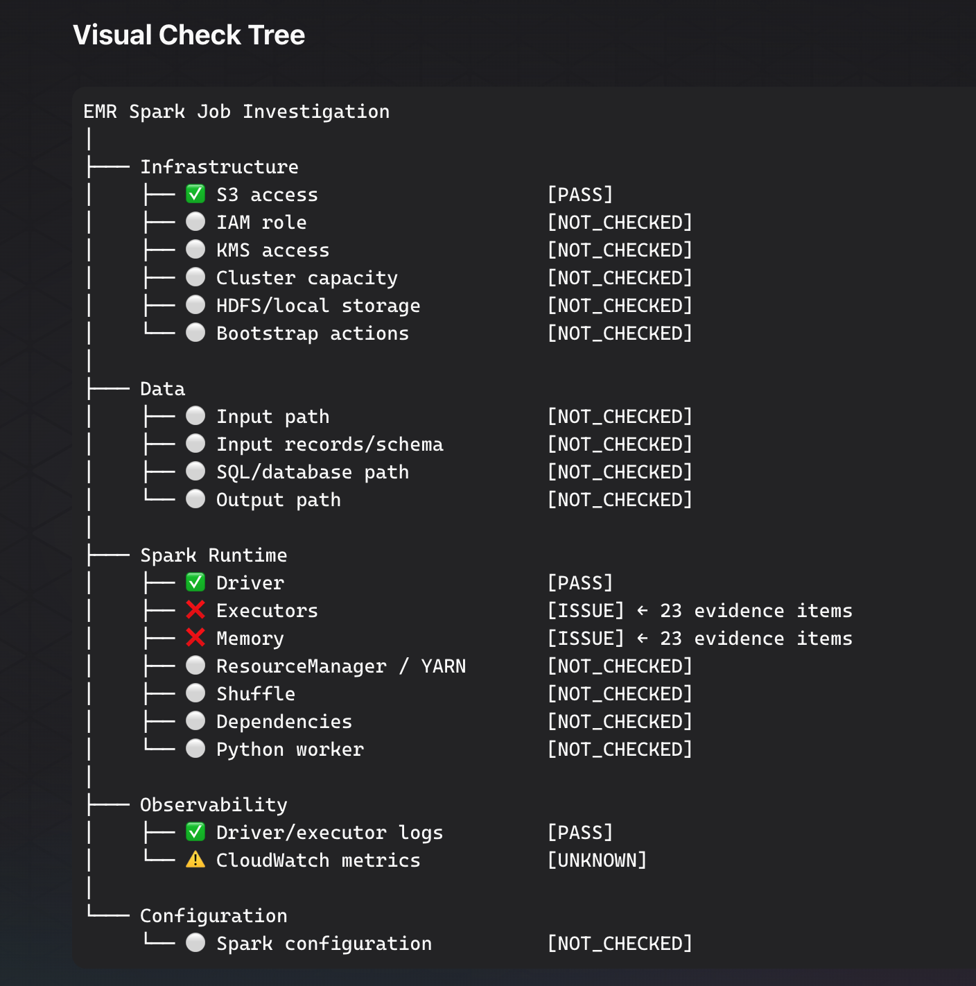The image size is (976, 986).
Task: Click the Cluster capacity label
Action: click(x=307, y=278)
